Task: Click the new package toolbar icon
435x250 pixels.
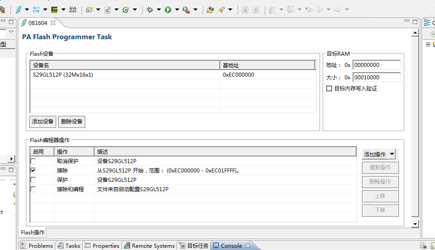Action: pyautogui.click(x=89, y=10)
